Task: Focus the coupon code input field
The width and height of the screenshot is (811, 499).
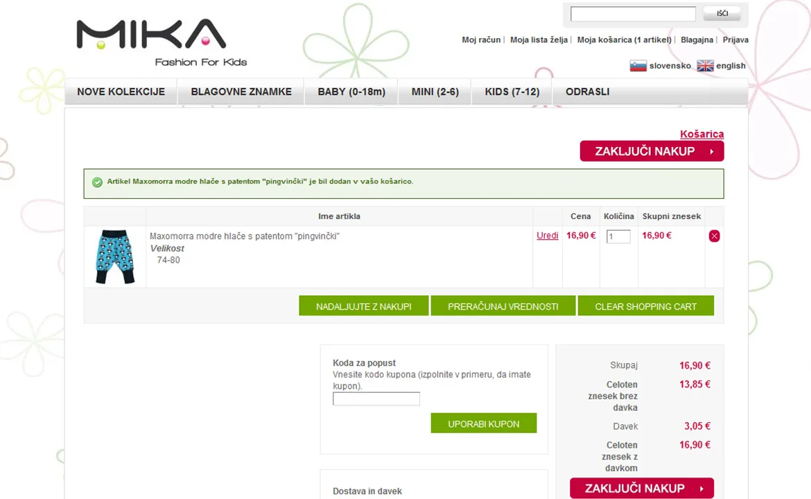Action: pos(376,399)
